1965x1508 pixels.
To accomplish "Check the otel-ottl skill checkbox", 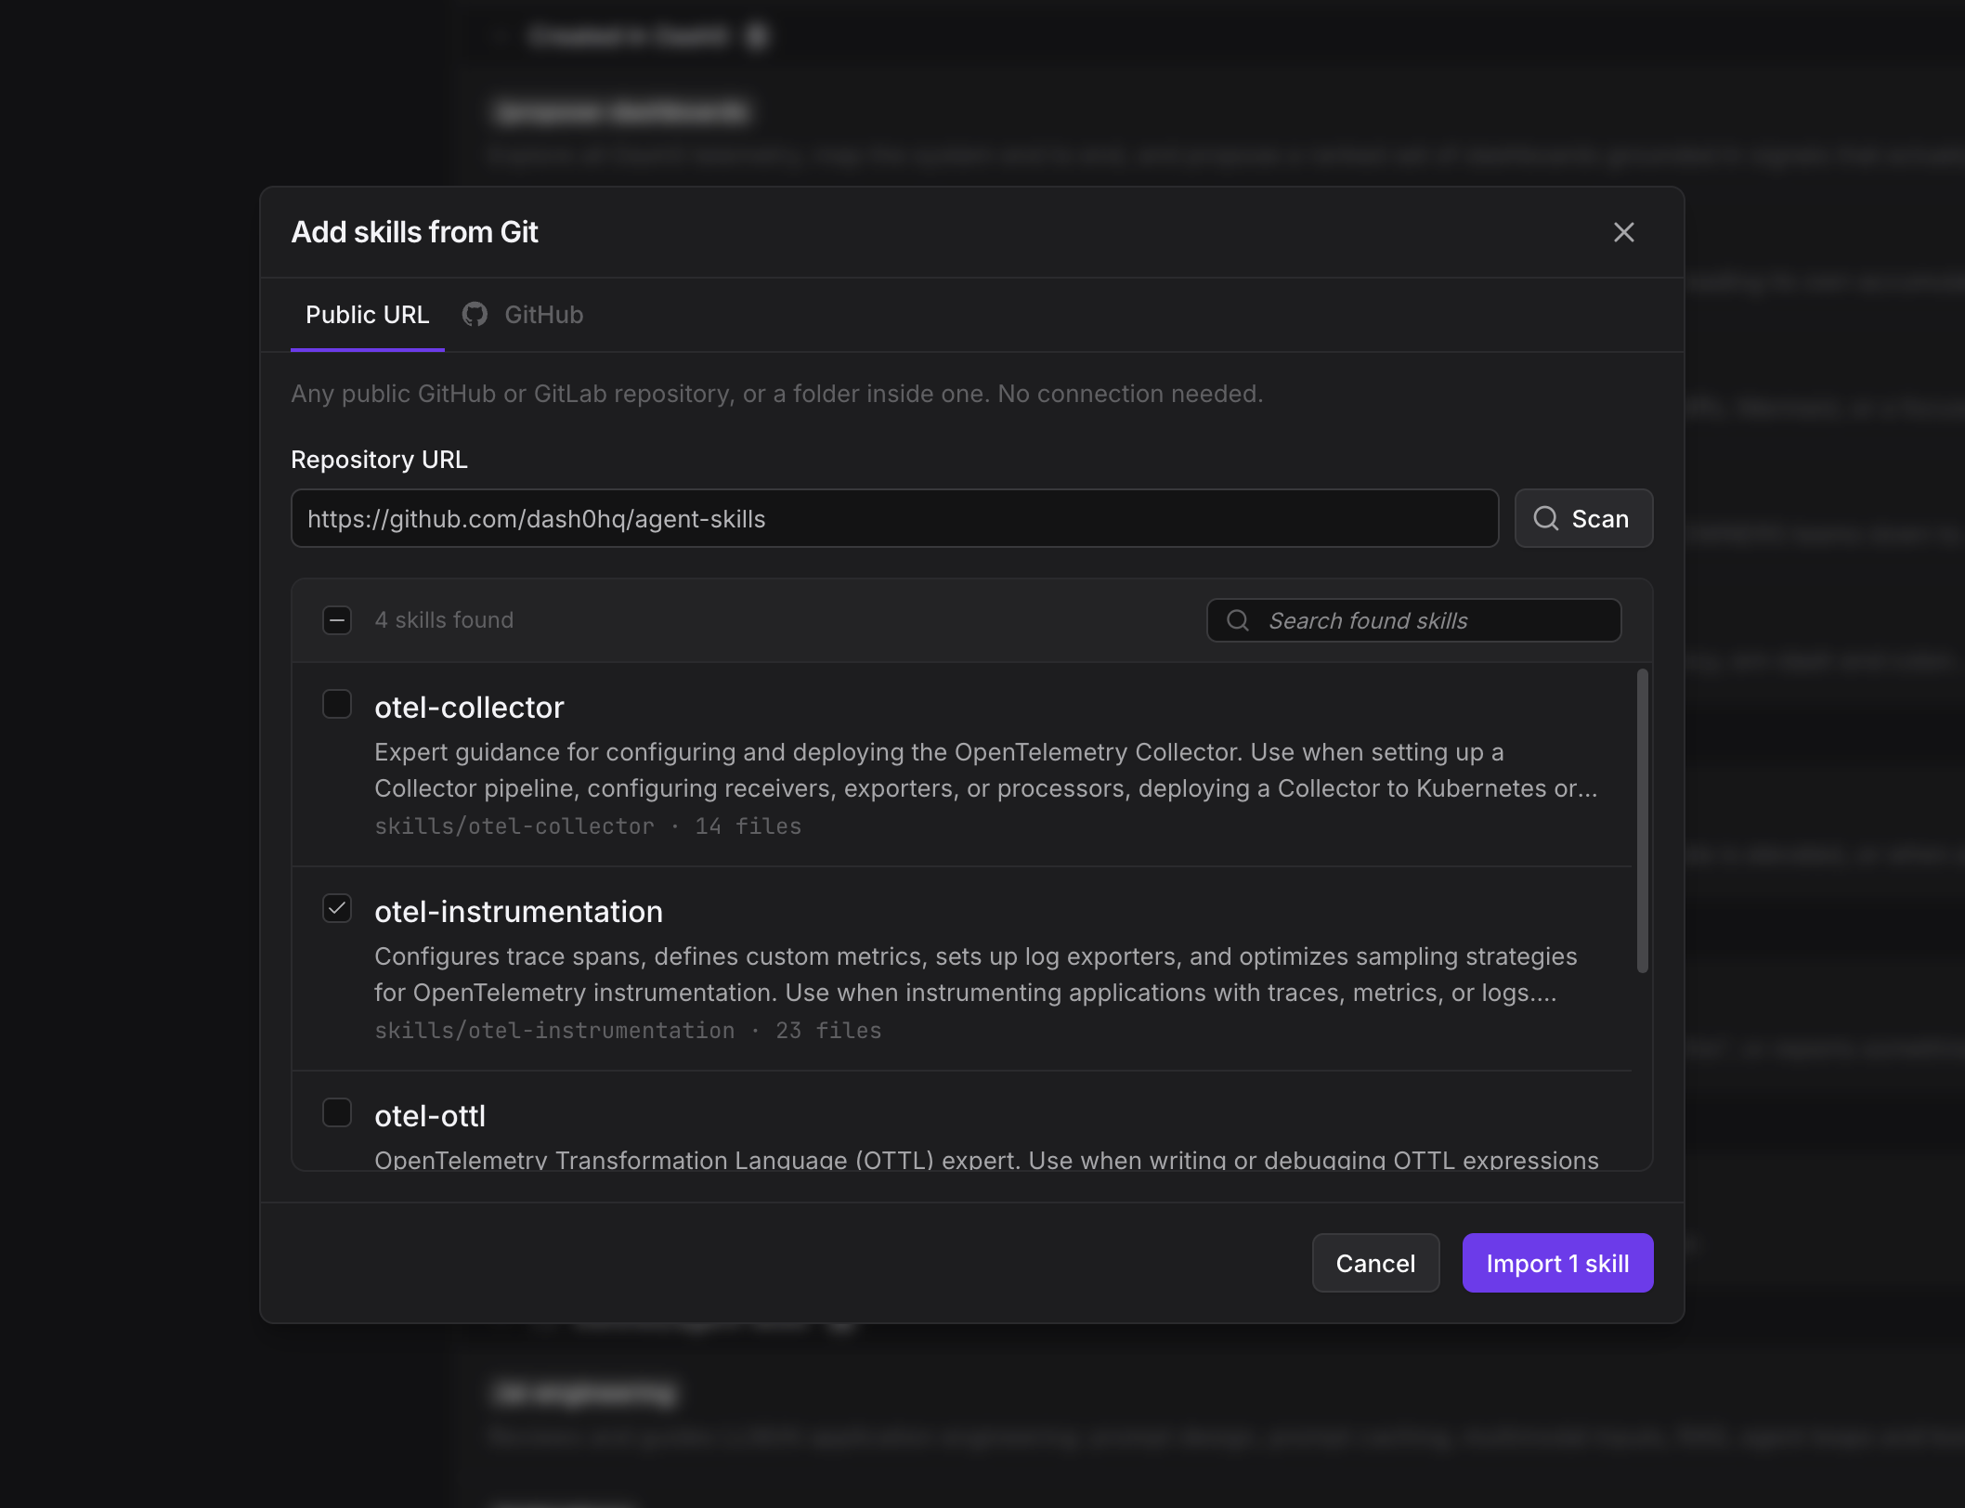I will pos(337,1112).
